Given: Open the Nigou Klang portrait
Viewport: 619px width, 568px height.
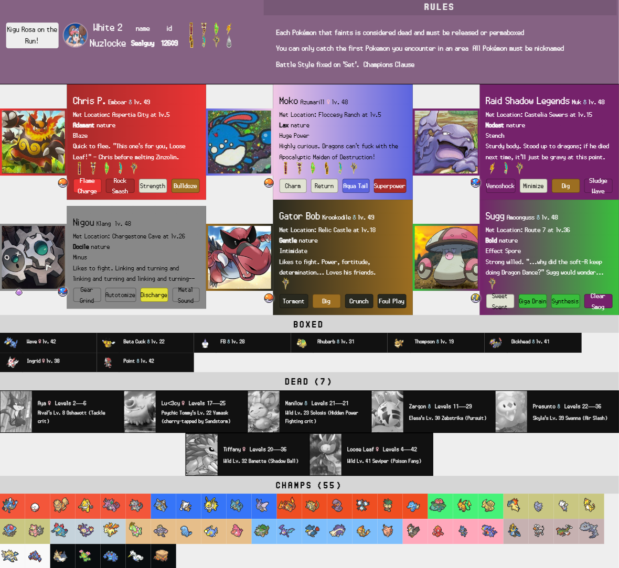Looking at the screenshot, I should click(x=33, y=257).
